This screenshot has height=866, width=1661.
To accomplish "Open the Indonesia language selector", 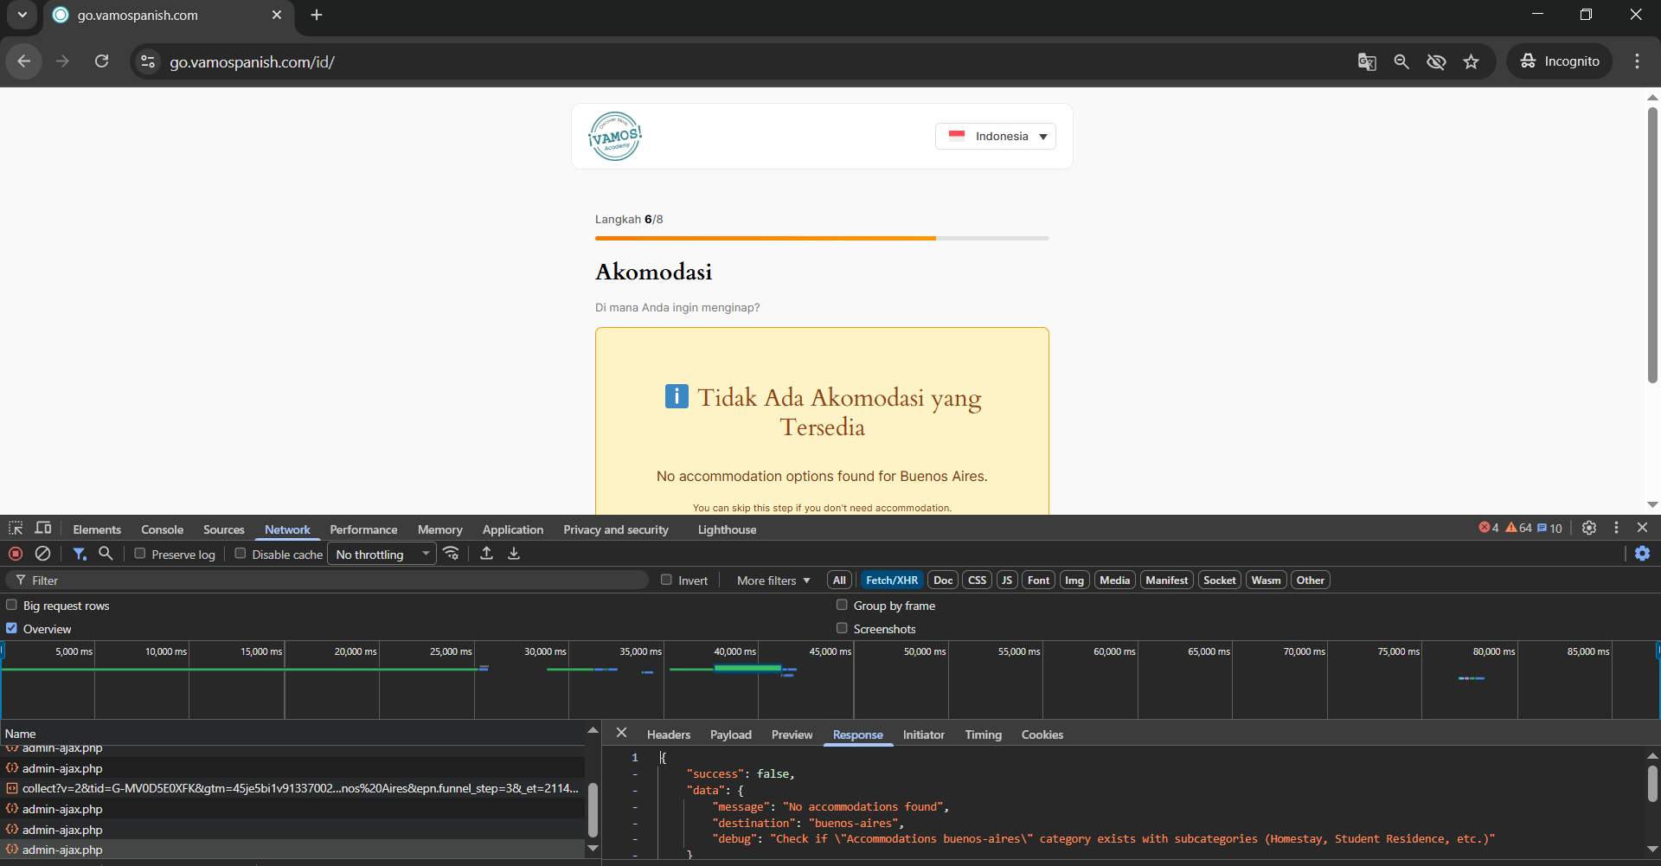I will click(x=995, y=137).
